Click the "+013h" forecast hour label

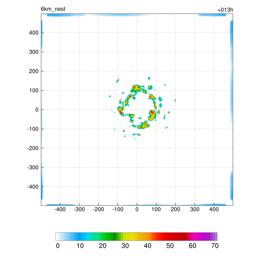[225, 10]
